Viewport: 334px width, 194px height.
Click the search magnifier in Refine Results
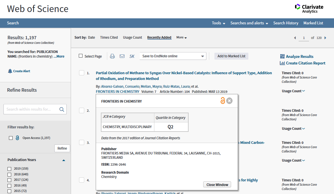[62, 109]
